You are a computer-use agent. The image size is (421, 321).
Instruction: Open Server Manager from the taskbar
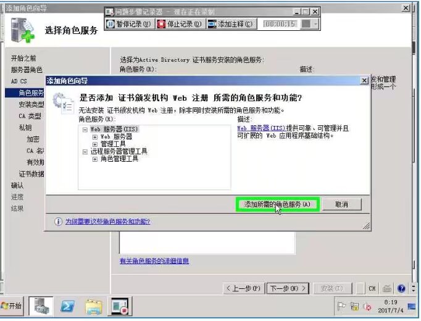point(41,306)
